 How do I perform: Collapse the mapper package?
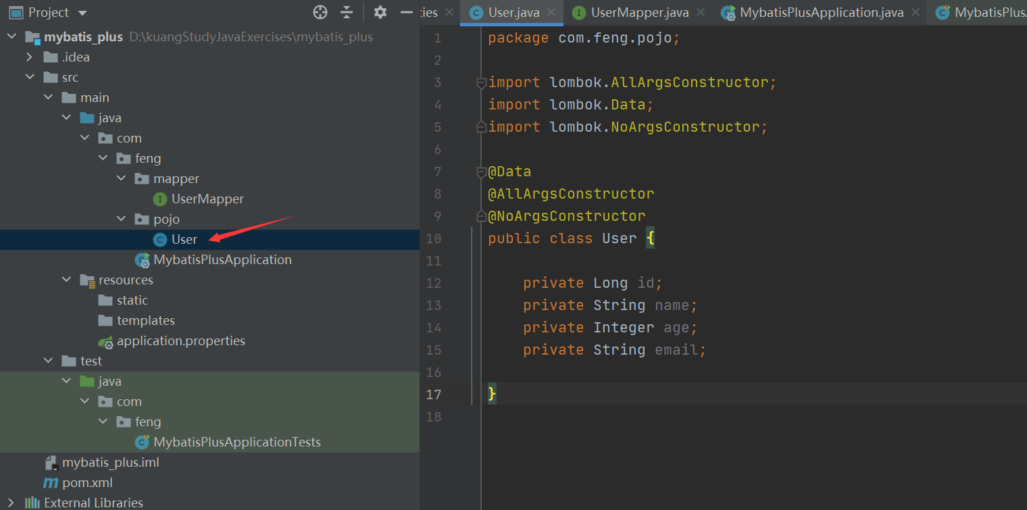point(121,178)
